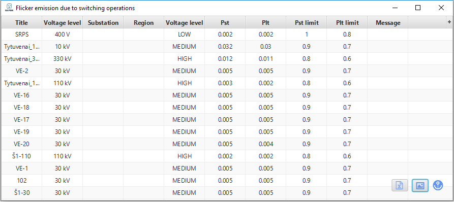
Task: Click the Plt column header
Action: point(266,22)
